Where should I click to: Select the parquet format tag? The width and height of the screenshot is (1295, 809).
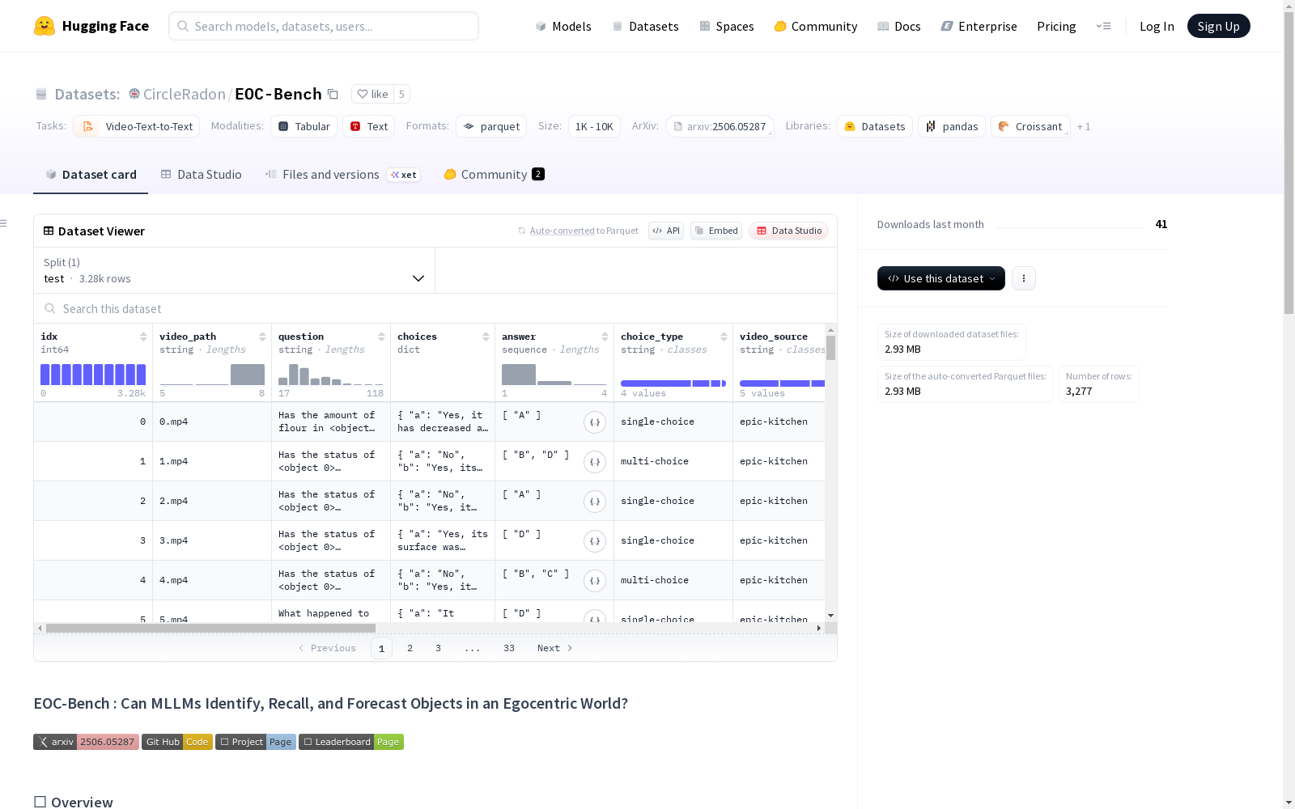coord(491,126)
